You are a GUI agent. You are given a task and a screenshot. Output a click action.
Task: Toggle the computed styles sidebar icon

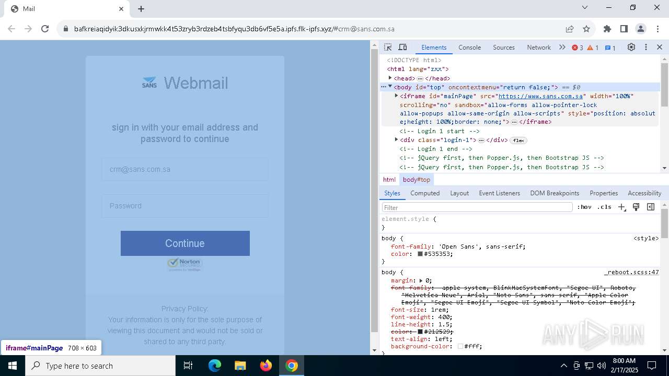pos(651,207)
